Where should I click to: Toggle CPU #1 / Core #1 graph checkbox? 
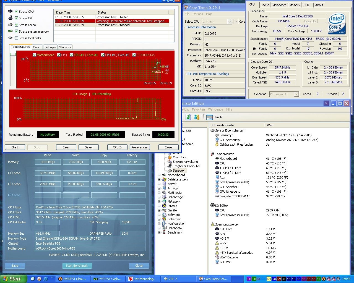[72, 55]
